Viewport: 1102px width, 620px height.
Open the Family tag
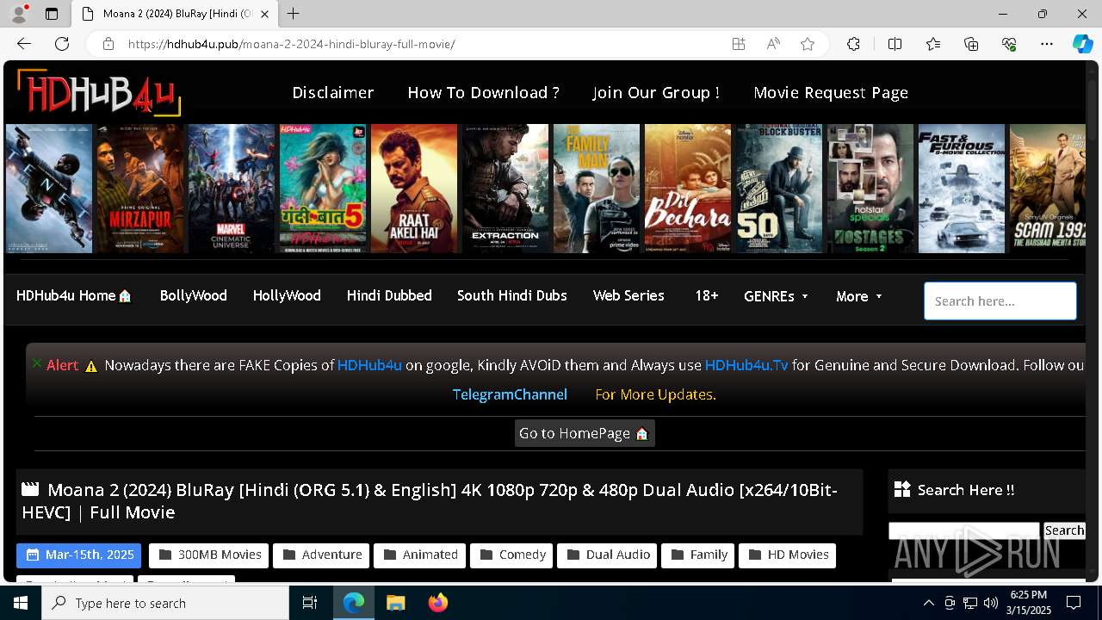698,555
